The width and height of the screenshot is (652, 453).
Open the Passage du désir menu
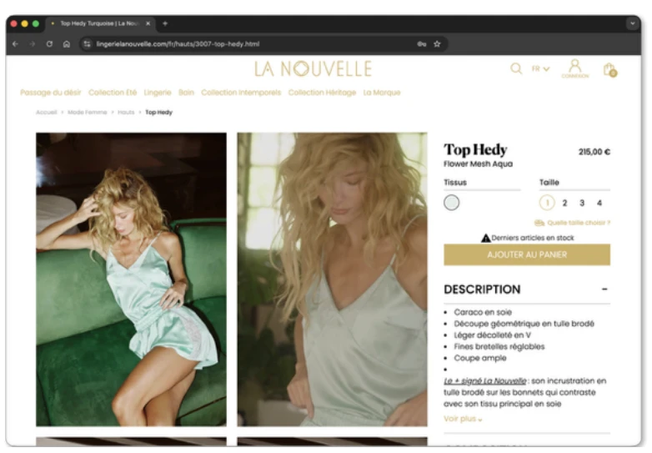(50, 93)
